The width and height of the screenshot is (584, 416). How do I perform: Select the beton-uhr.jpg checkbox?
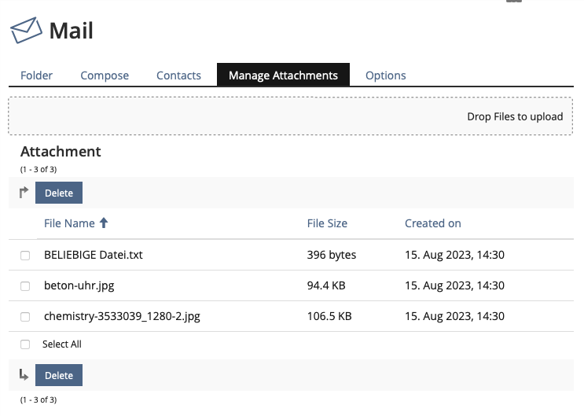pyautogui.click(x=25, y=286)
